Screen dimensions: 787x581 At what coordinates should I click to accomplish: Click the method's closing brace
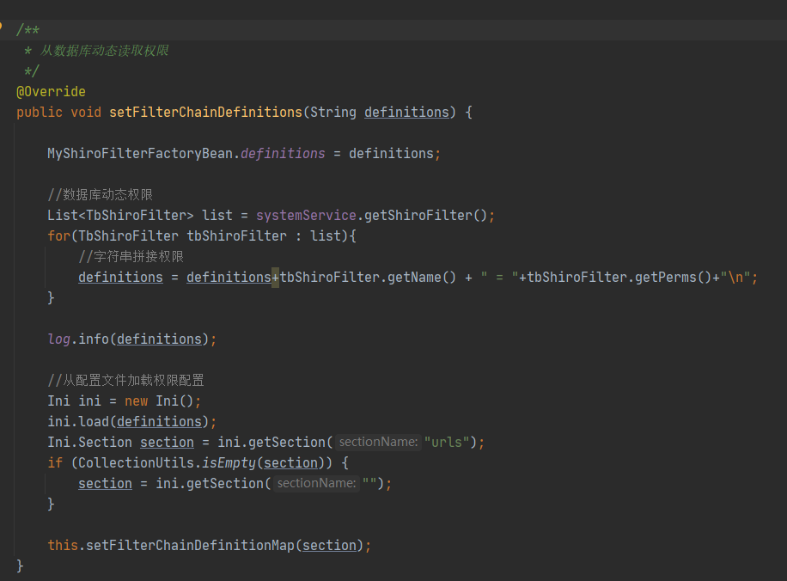pyautogui.click(x=20, y=566)
